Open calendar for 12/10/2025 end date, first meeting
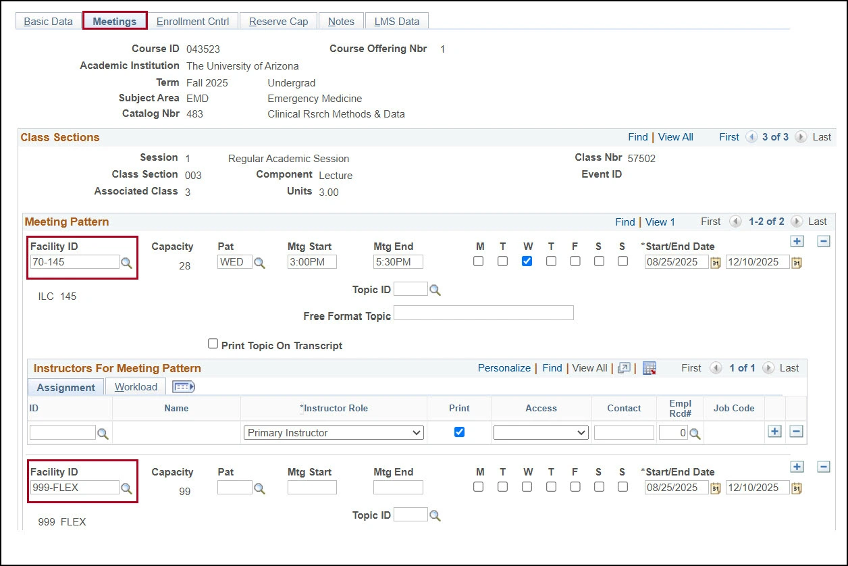Viewport: 848px width, 566px height. (x=797, y=263)
